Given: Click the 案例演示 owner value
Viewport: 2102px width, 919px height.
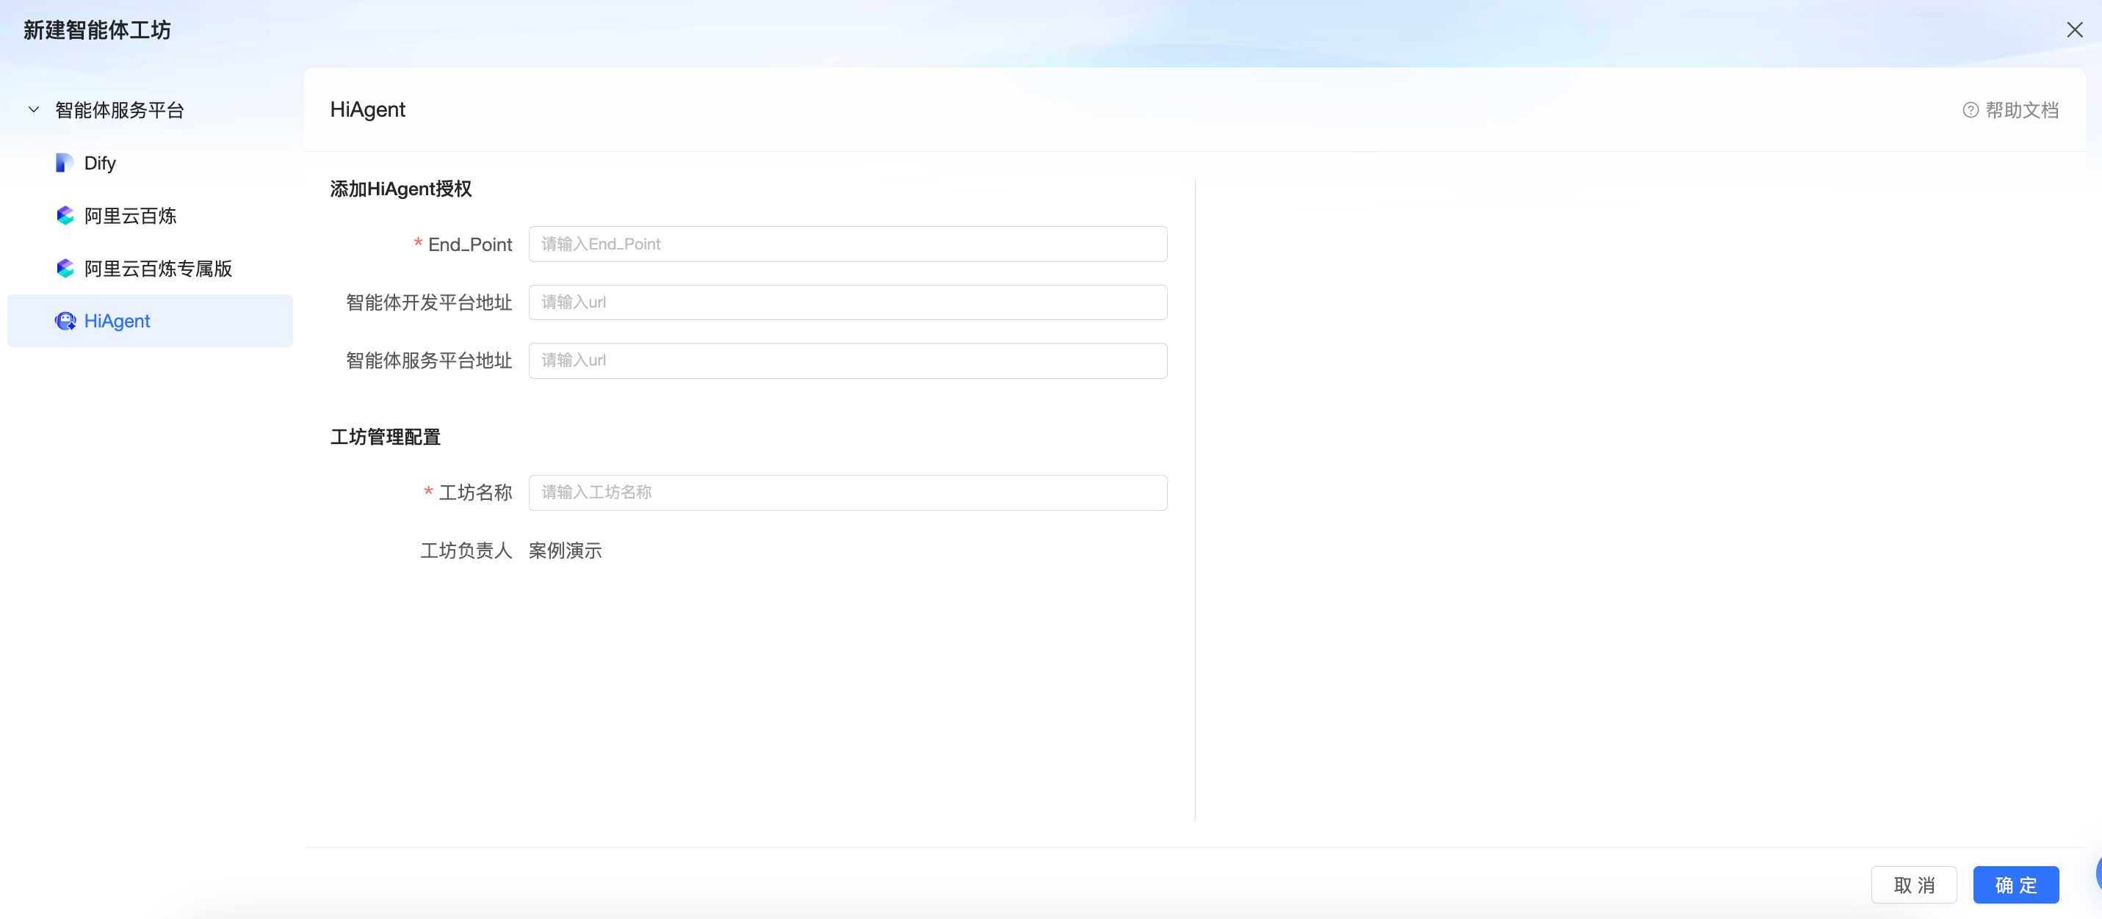Looking at the screenshot, I should pyautogui.click(x=565, y=551).
